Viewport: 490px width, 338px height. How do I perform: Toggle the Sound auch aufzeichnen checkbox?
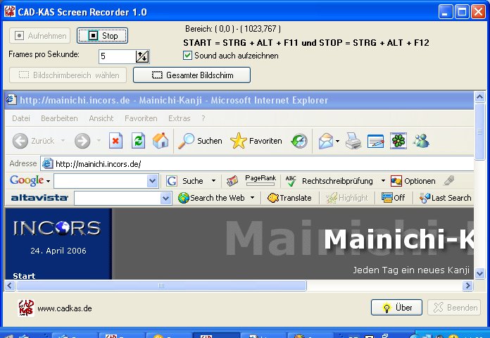187,56
